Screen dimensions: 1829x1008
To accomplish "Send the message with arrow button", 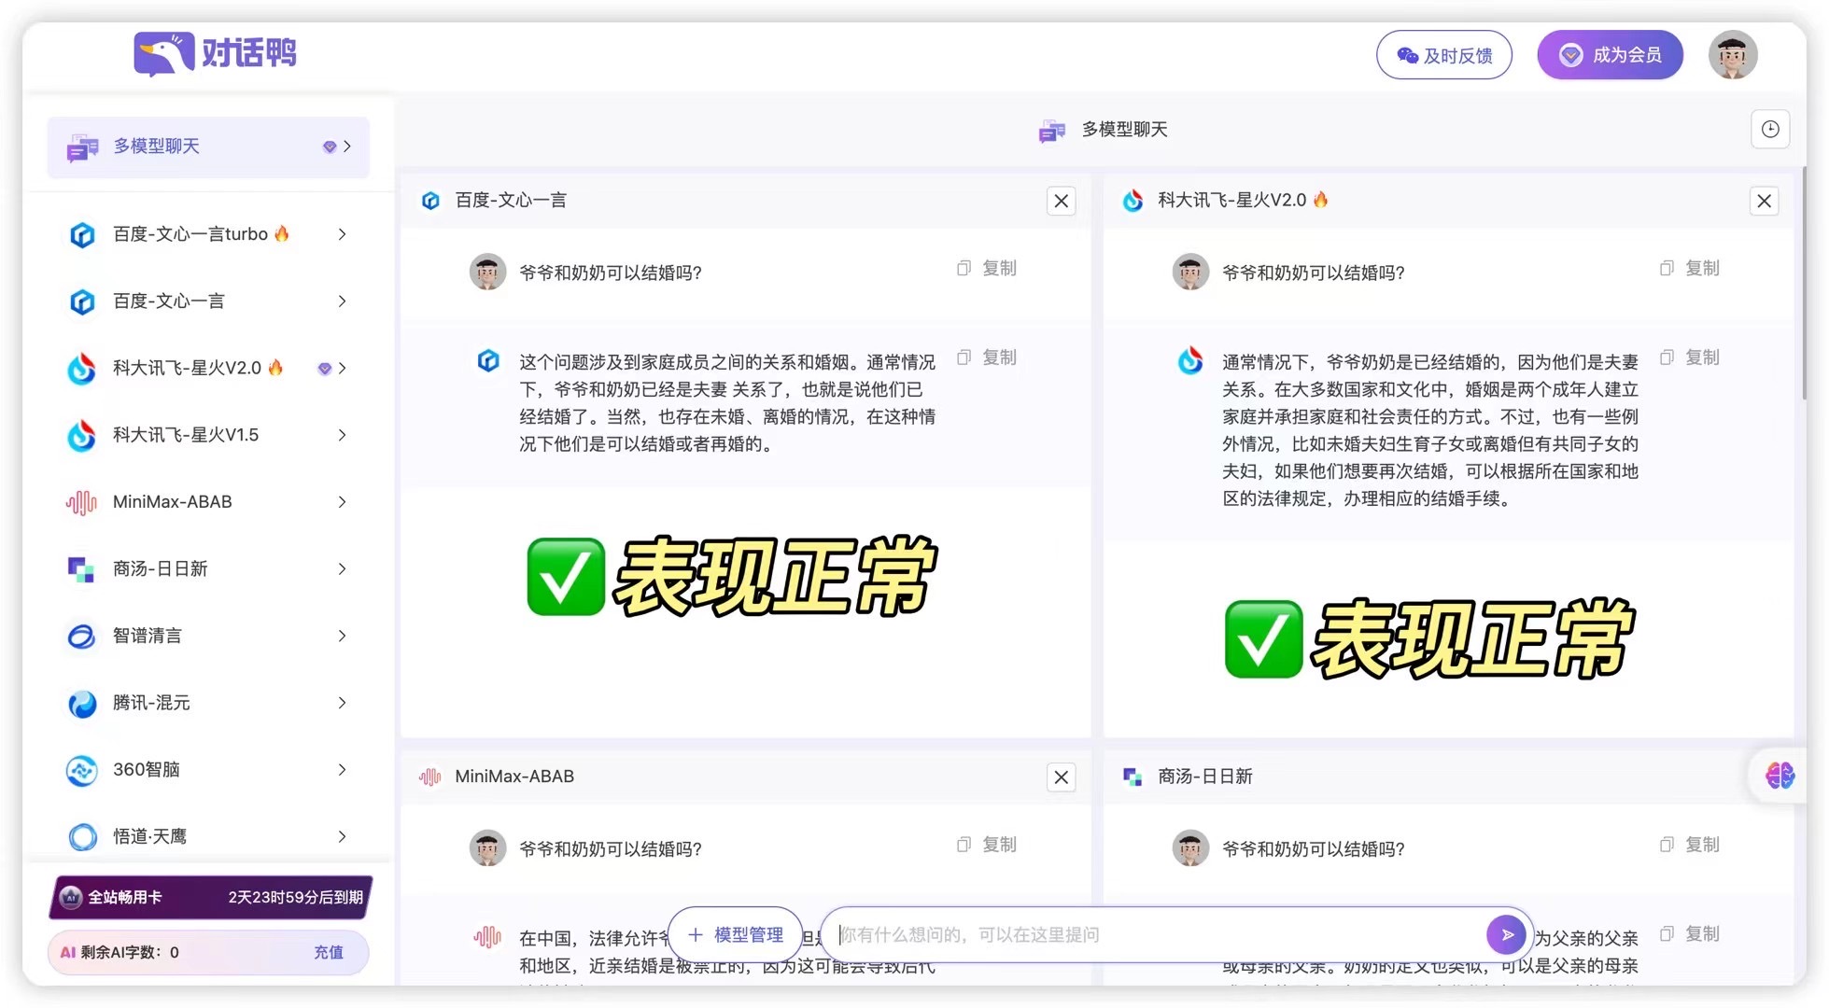I will pos(1506,934).
